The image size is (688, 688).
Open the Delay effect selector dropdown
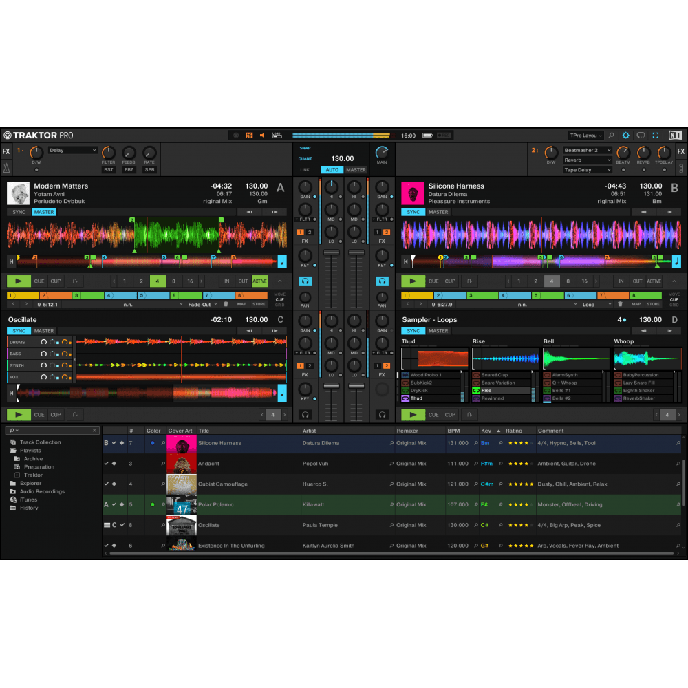(x=72, y=150)
